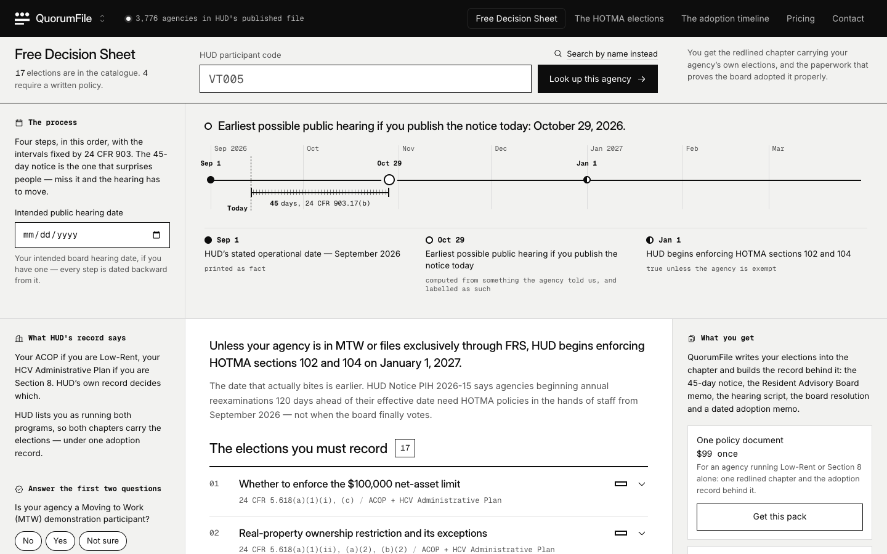Expand the Real-property ownership restriction election
Image resolution: width=887 pixels, height=554 pixels.
tap(642, 533)
